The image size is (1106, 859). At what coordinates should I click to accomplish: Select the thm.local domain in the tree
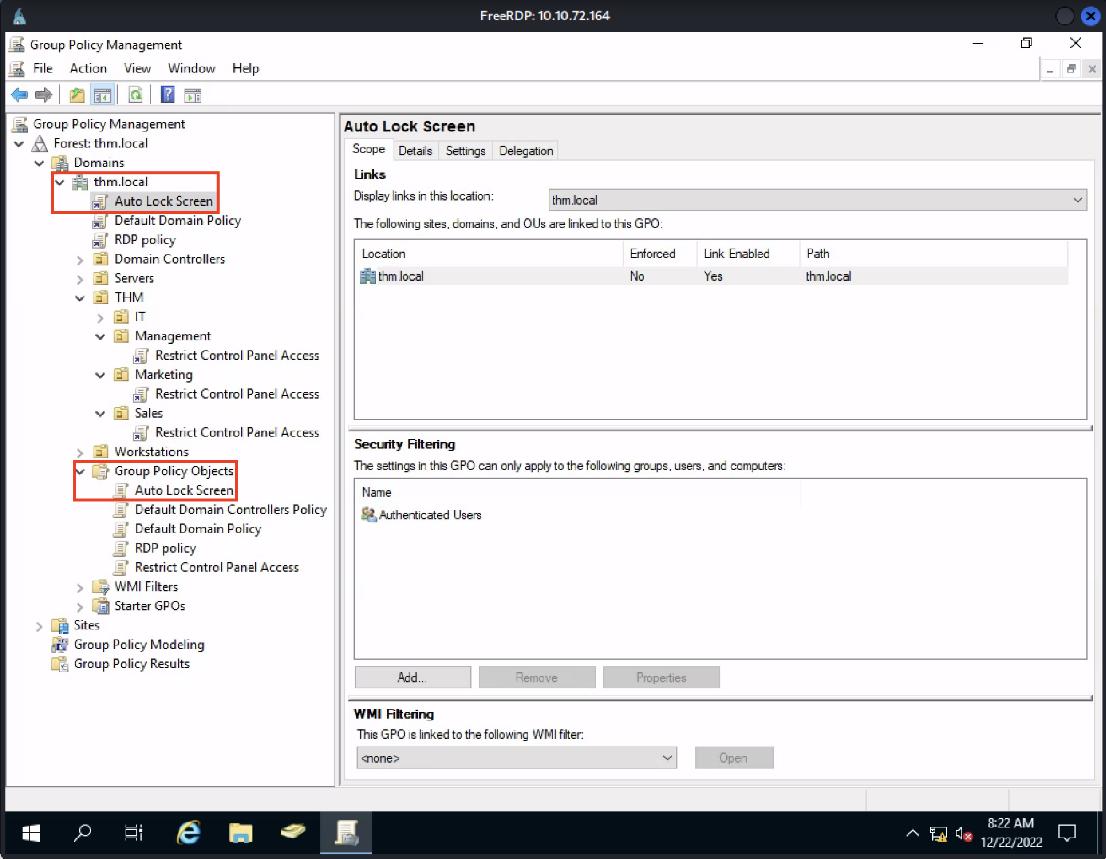(x=121, y=182)
